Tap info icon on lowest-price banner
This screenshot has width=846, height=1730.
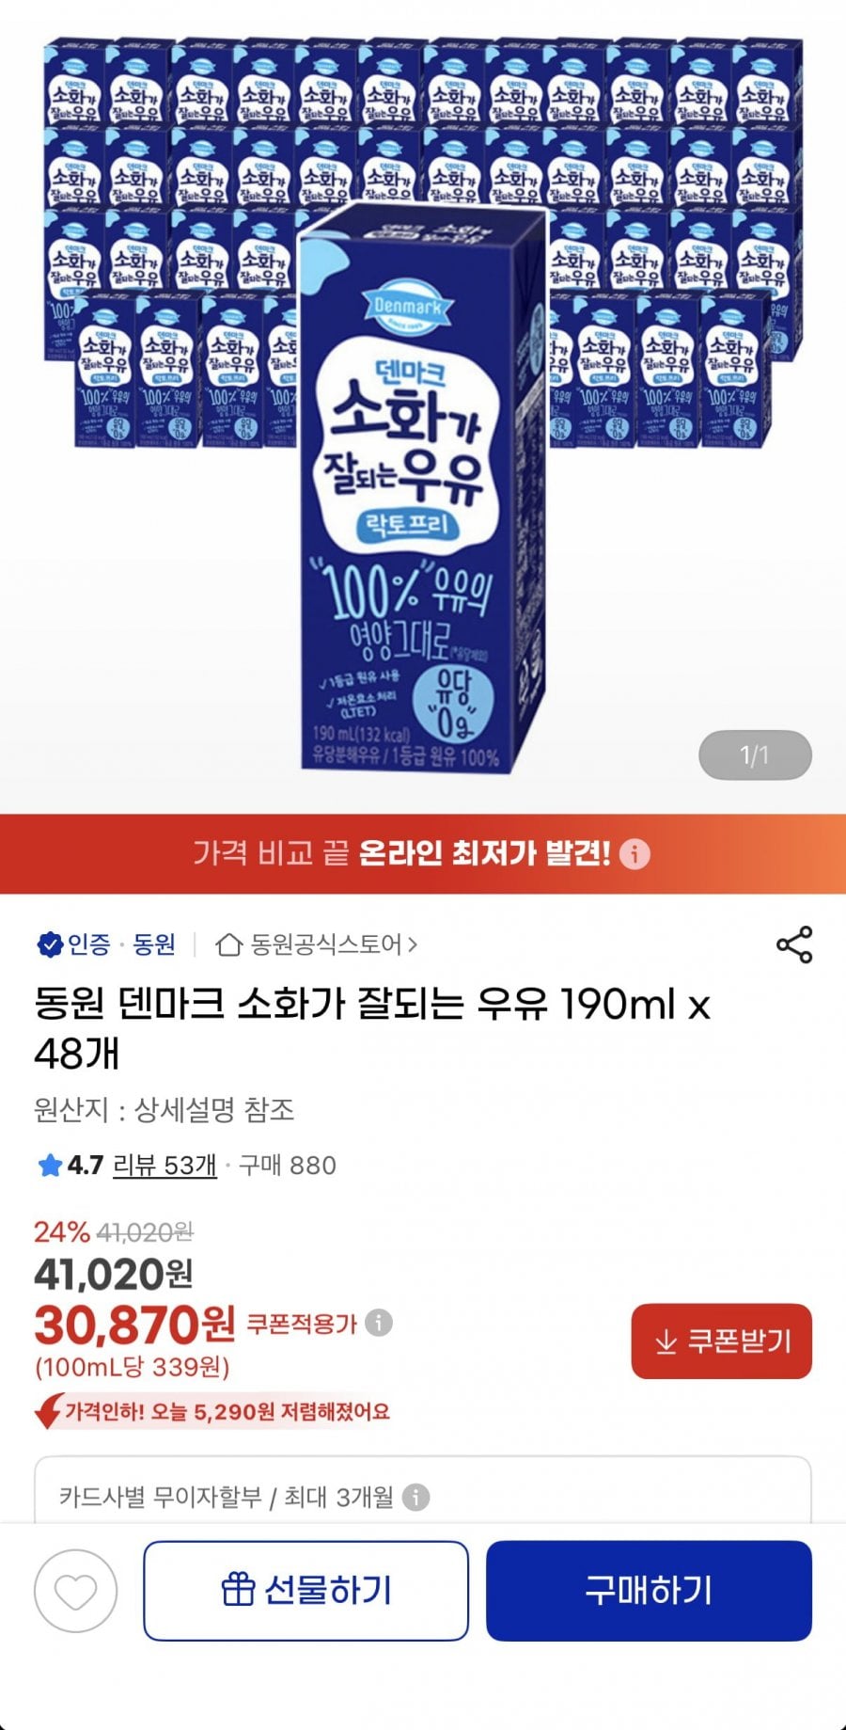(x=634, y=854)
